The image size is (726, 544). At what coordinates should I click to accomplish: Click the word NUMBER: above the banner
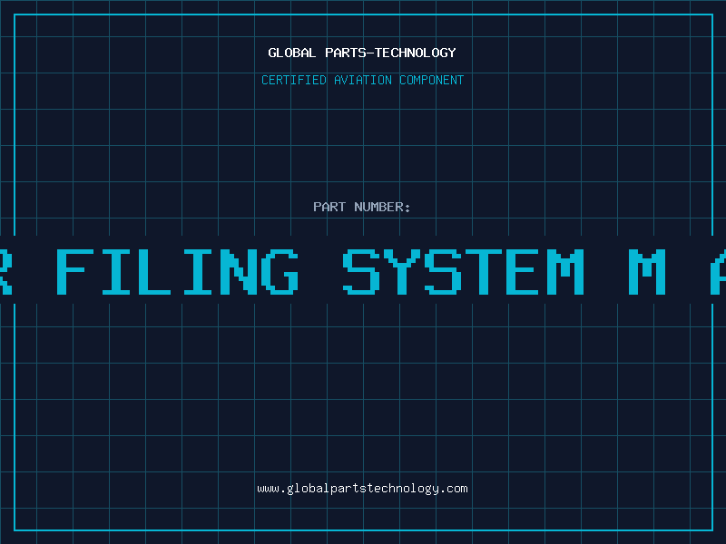[x=382, y=207]
